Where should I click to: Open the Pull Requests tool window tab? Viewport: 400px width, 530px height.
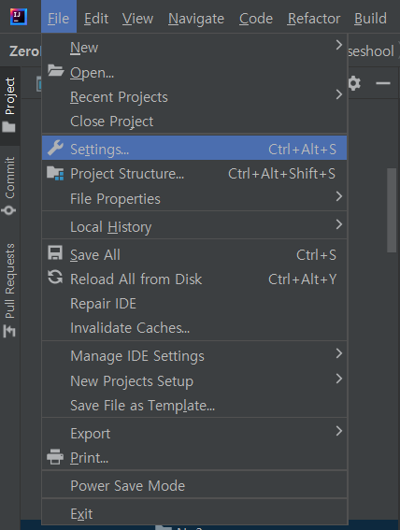(x=9, y=290)
